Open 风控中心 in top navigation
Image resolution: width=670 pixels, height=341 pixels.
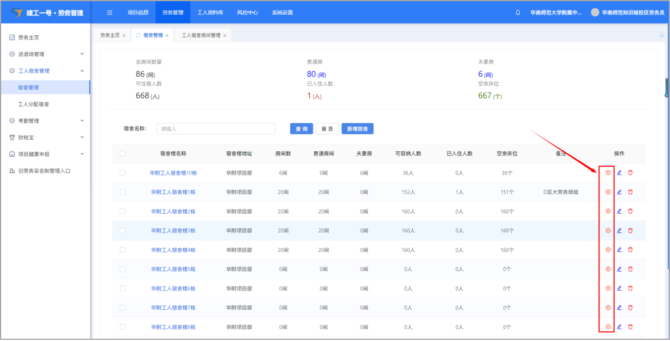(247, 12)
